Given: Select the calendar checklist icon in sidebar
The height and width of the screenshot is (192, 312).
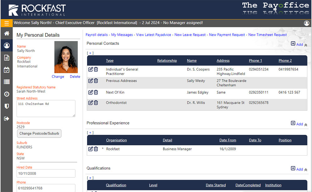Looking at the screenshot, I should click(7, 70).
